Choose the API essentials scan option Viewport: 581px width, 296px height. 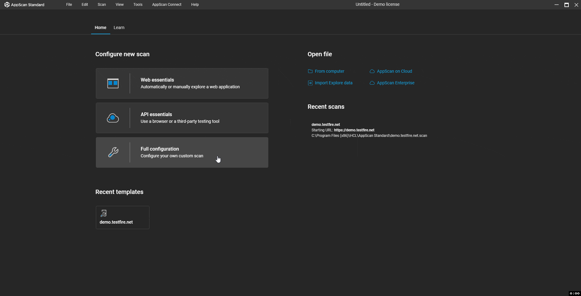[x=182, y=118]
